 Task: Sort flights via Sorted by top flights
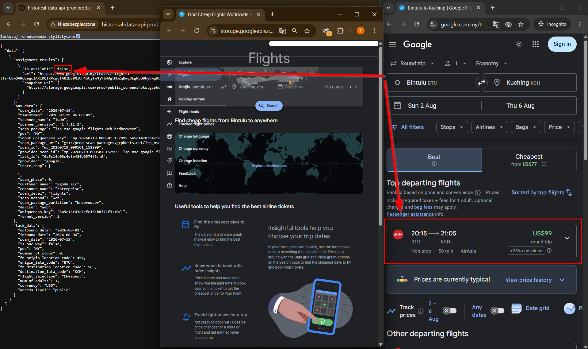542,192
